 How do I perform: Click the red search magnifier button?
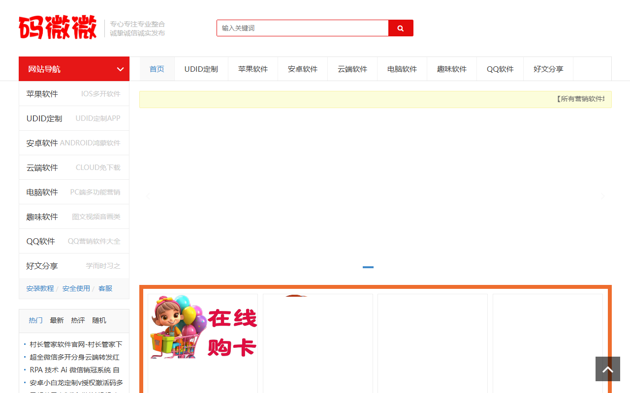pos(401,28)
